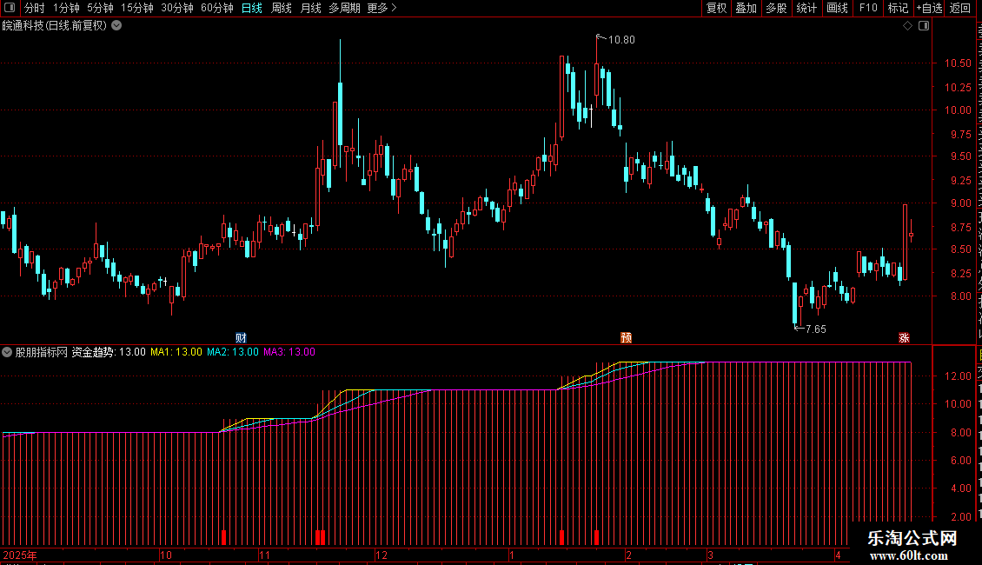Click the MA1: 13.00 label
The image size is (982, 565).
click(x=176, y=352)
